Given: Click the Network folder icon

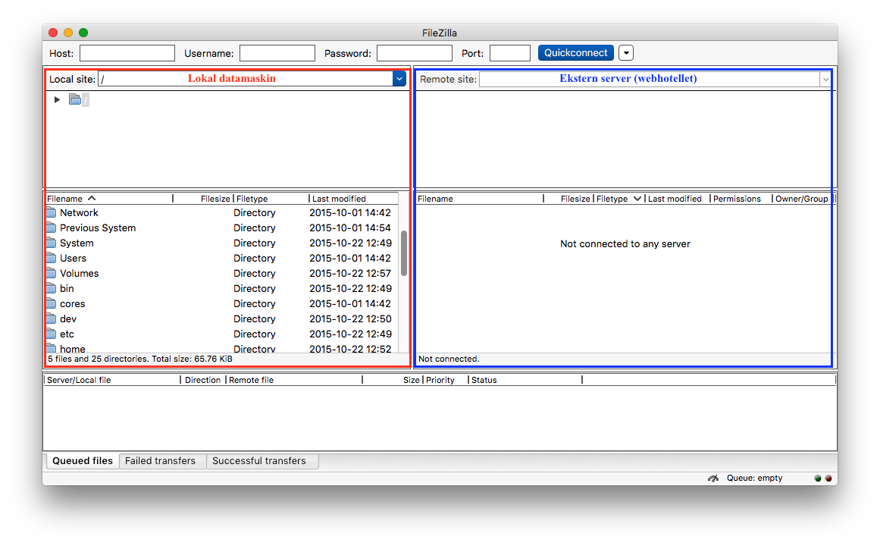Looking at the screenshot, I should click(x=52, y=213).
